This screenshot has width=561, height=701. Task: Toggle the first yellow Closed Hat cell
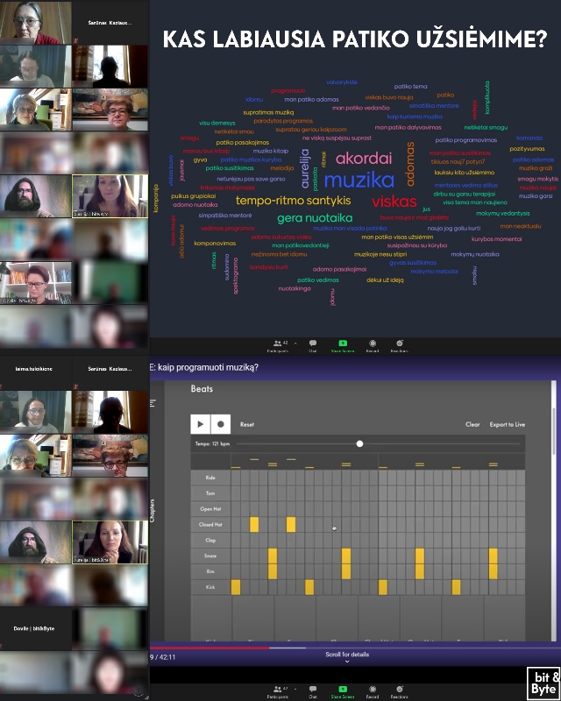coord(254,525)
